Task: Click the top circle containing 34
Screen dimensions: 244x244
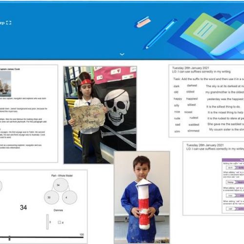Action: click(x=61, y=185)
